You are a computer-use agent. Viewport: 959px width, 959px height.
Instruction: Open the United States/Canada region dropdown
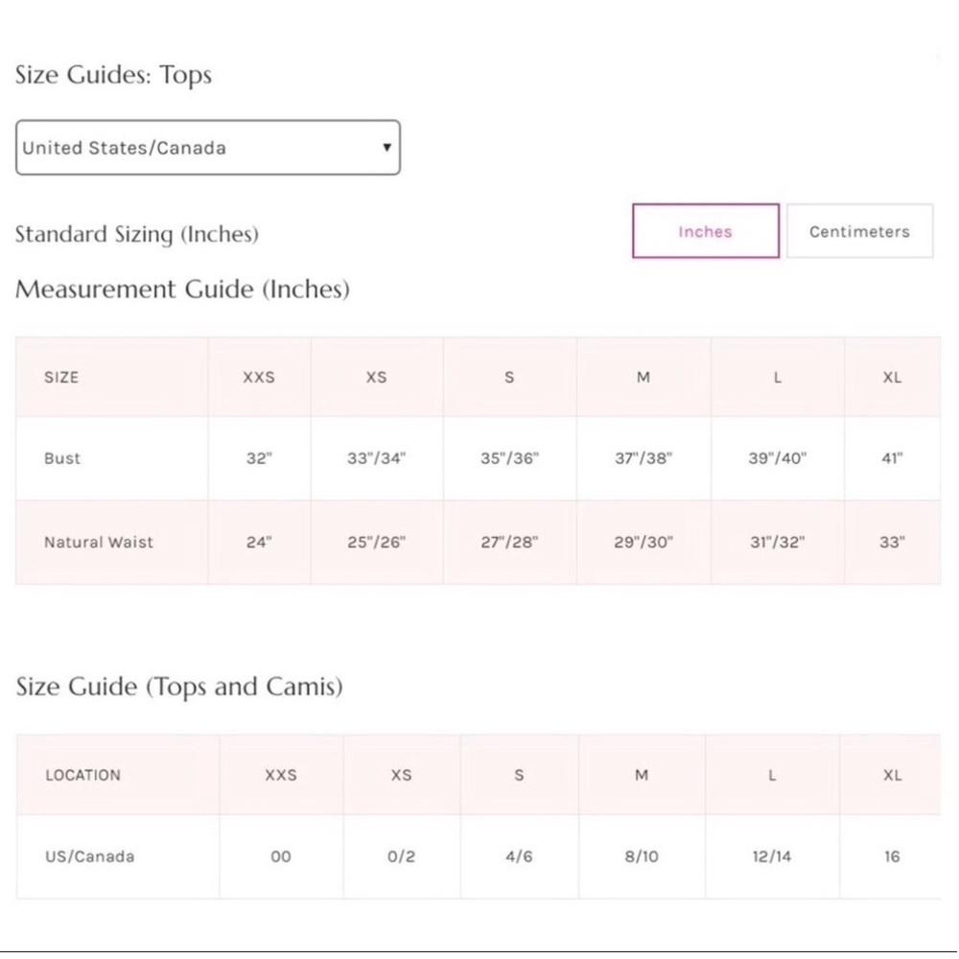pyautogui.click(x=208, y=148)
